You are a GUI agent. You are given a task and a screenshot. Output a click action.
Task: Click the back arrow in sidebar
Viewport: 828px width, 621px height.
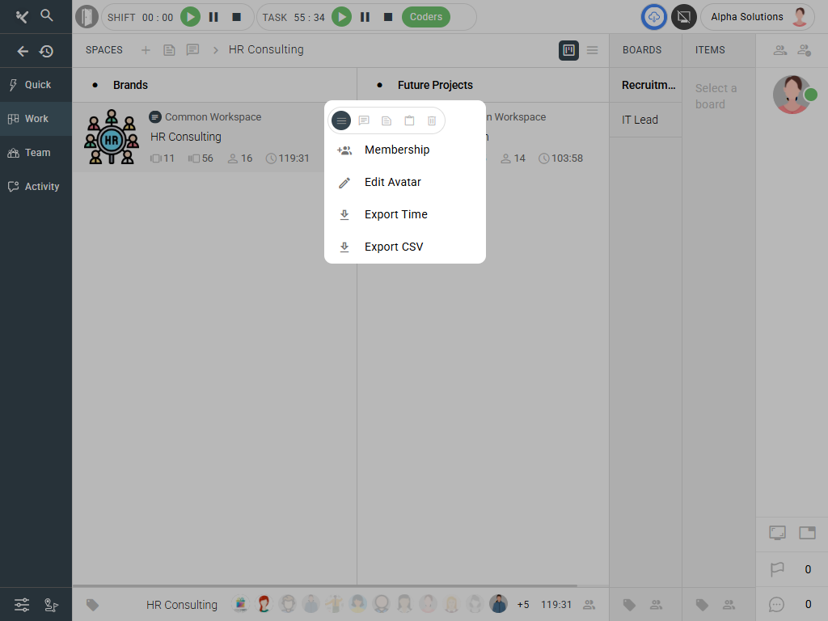click(23, 51)
